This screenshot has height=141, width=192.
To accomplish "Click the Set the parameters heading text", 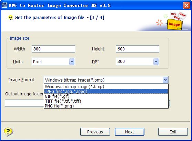I will [60, 18].
